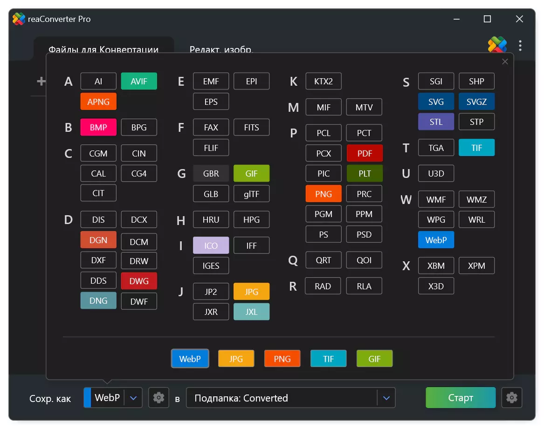Switch to Редакт. изобр. tab

pyautogui.click(x=221, y=49)
